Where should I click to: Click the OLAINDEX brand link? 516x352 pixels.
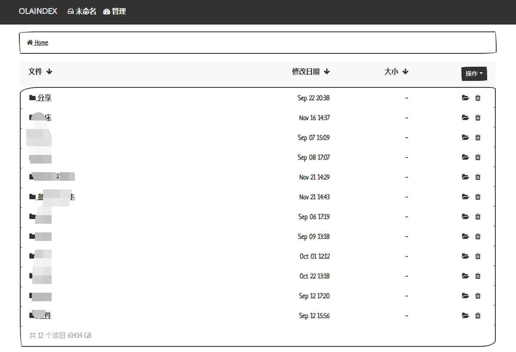click(37, 11)
